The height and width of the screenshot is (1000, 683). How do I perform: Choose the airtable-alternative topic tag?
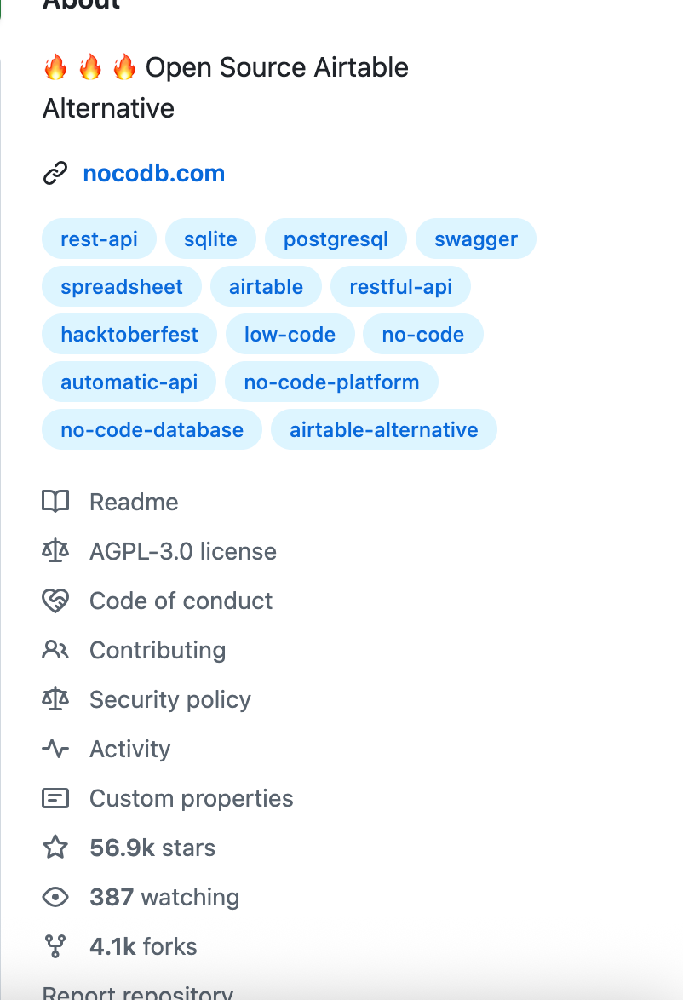[383, 430]
